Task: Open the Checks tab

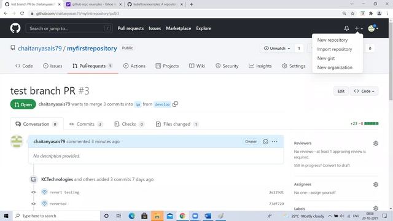Action: (x=129, y=124)
